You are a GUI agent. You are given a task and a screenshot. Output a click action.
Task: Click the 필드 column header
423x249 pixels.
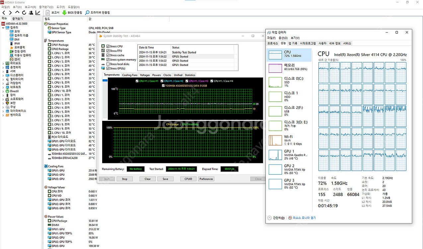coord(66,19)
